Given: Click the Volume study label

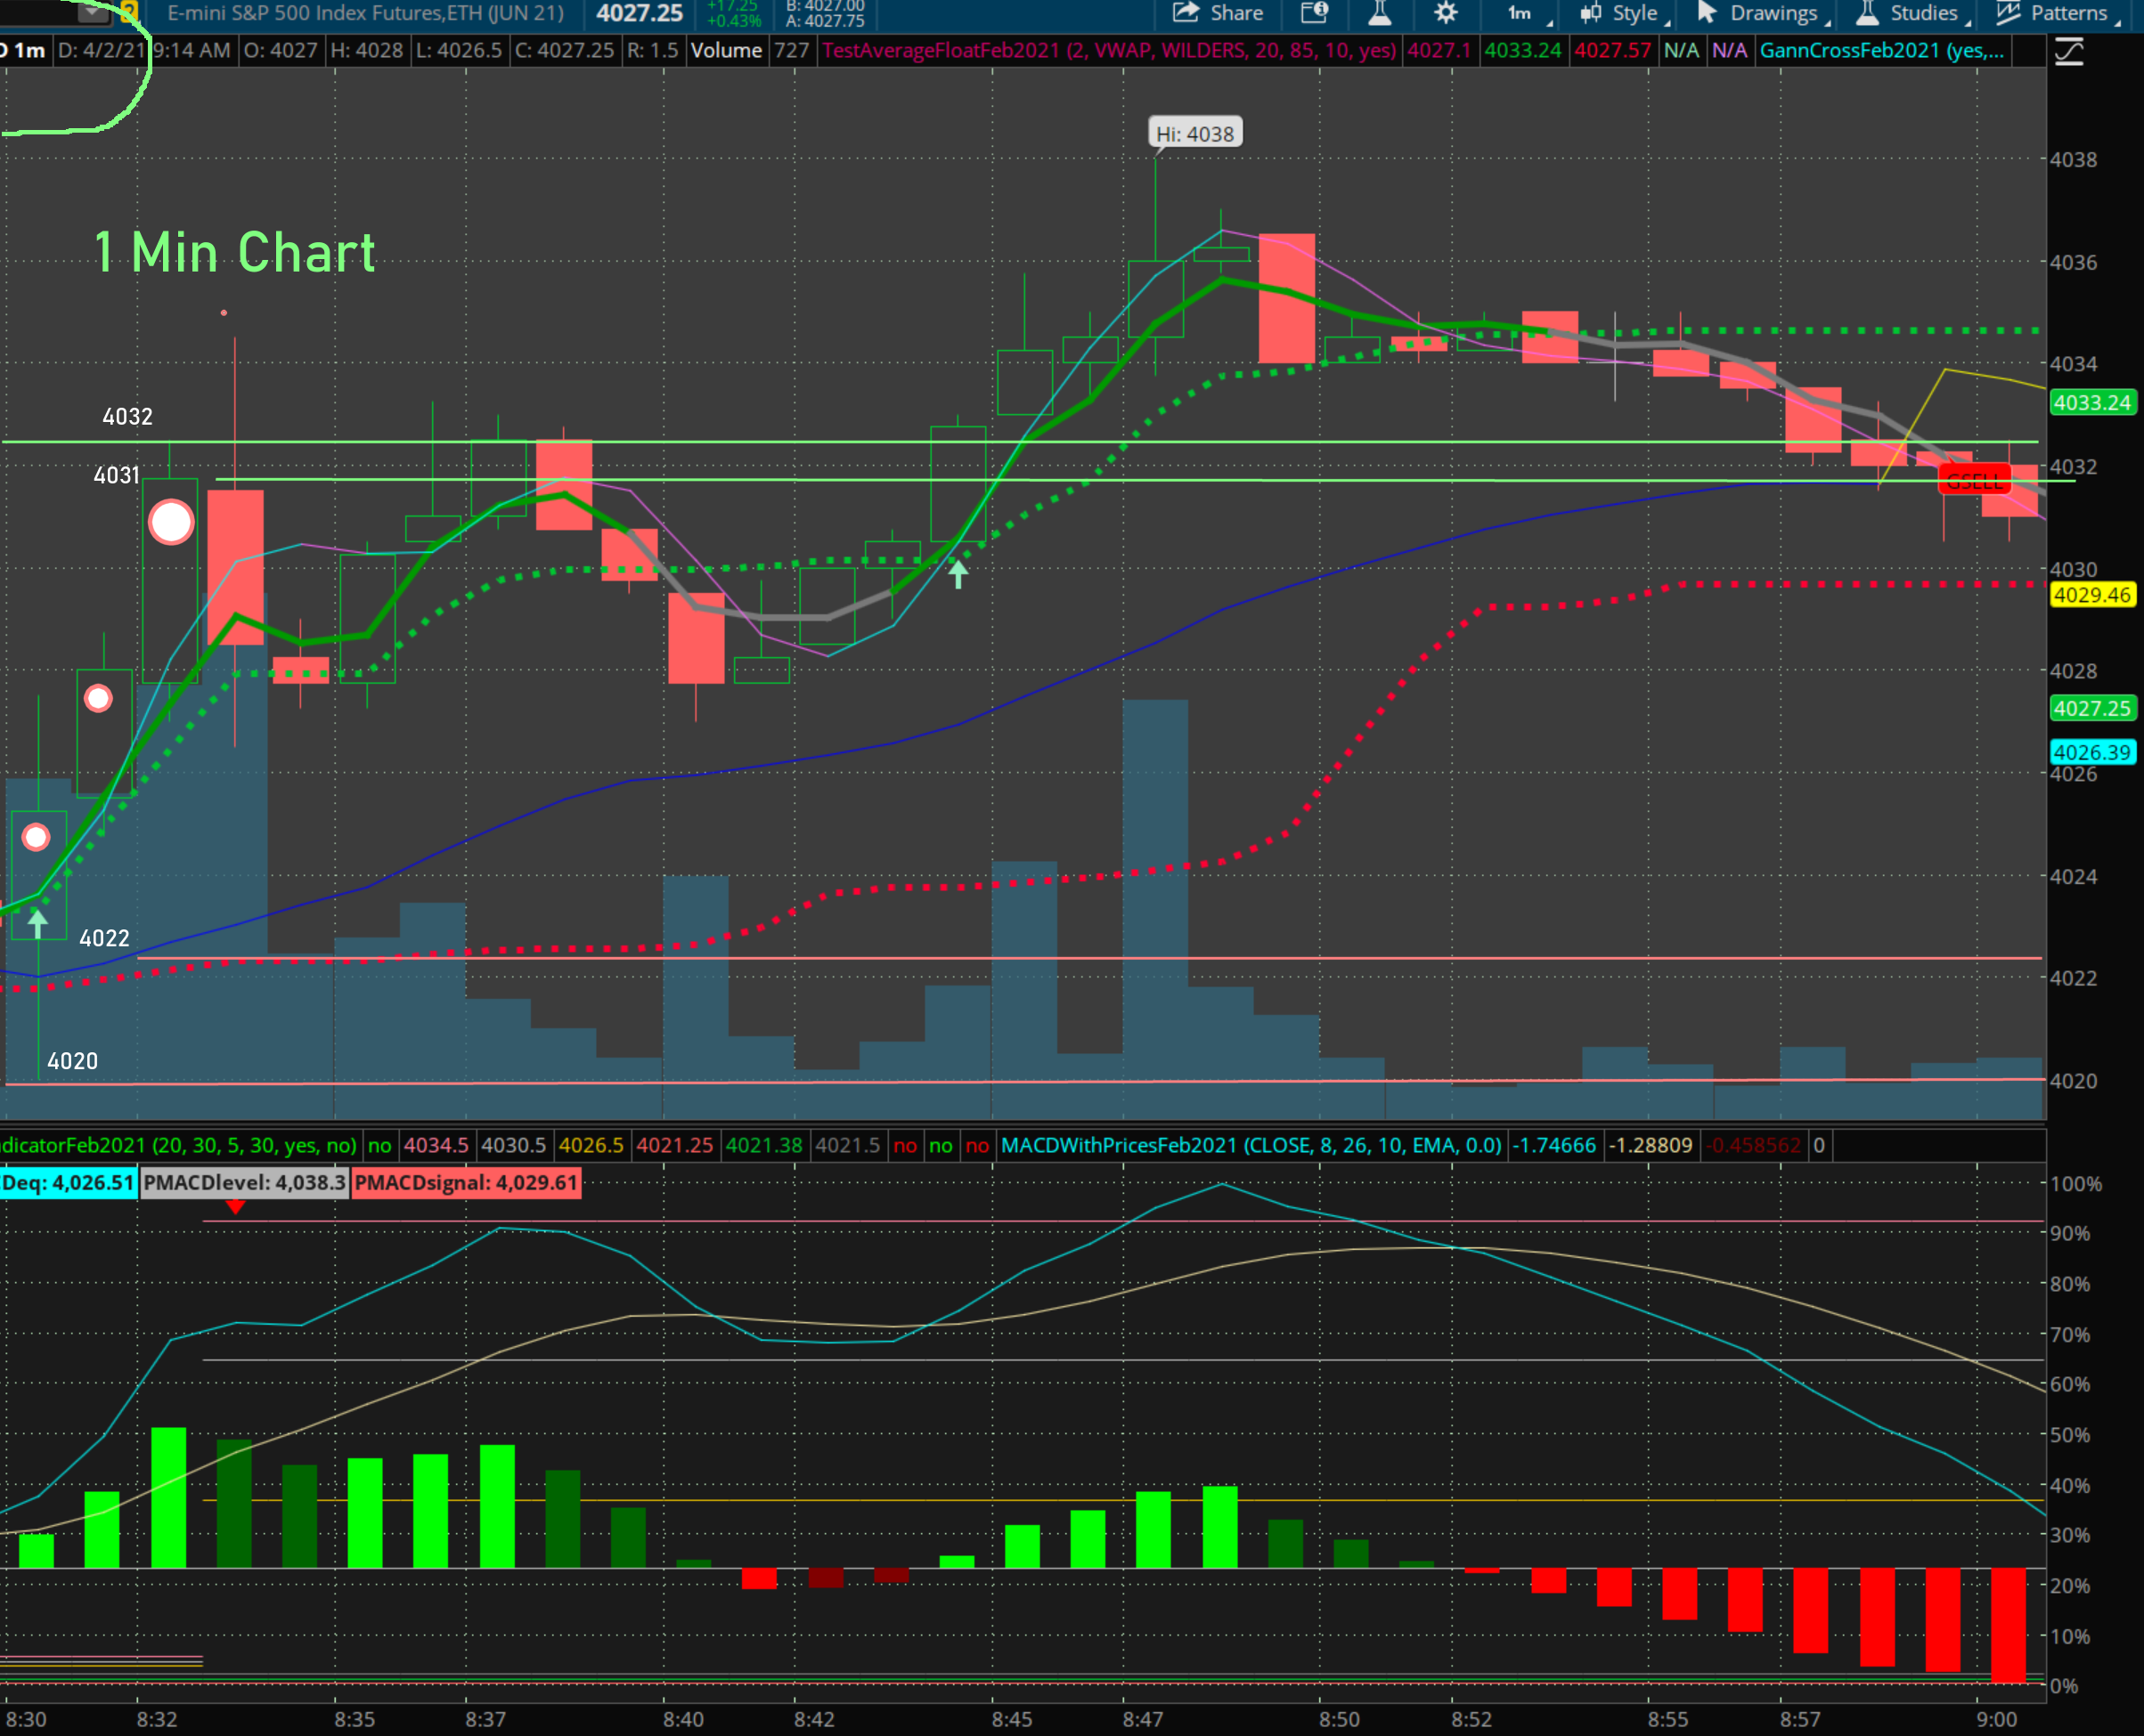Looking at the screenshot, I should [726, 50].
